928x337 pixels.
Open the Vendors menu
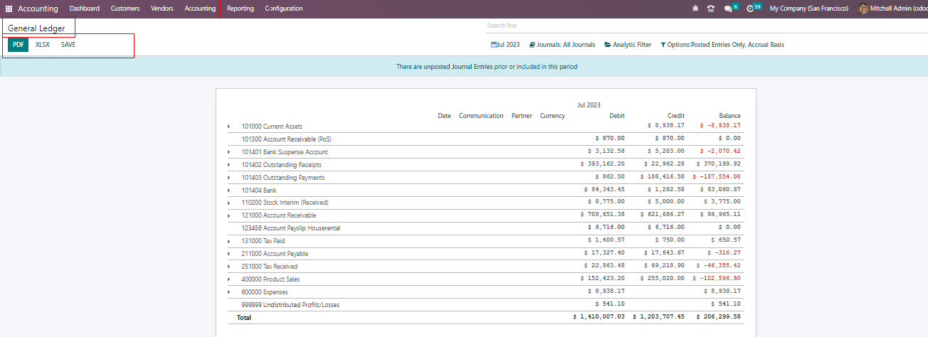162,9
